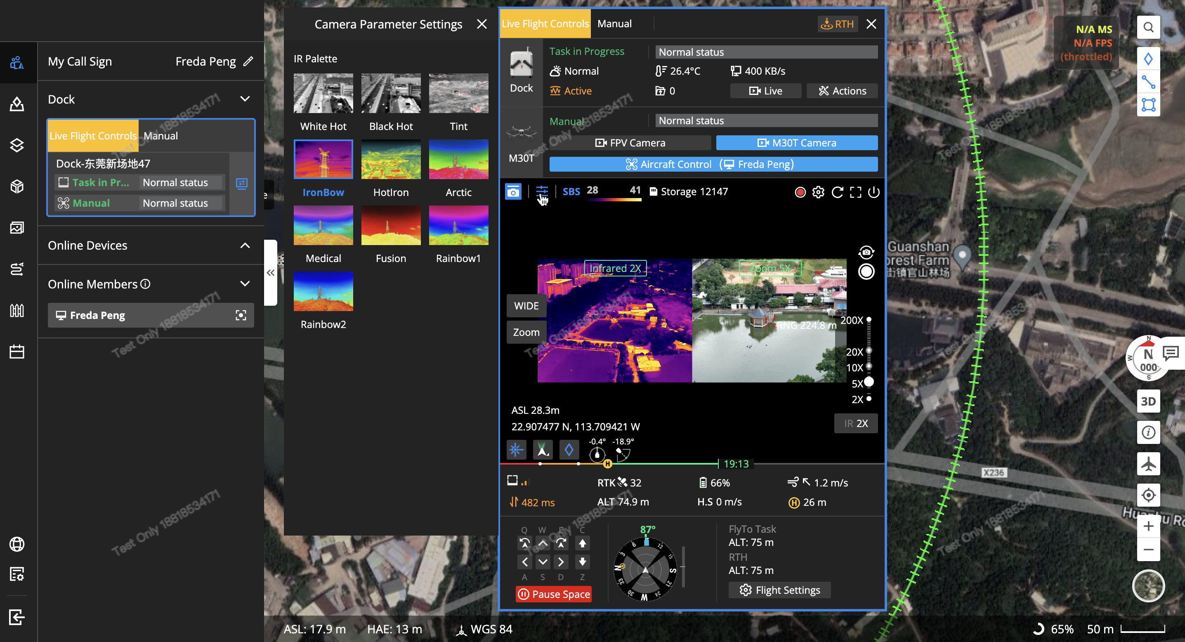The width and height of the screenshot is (1185, 642).
Task: Switch map to 3D view
Action: [1148, 401]
